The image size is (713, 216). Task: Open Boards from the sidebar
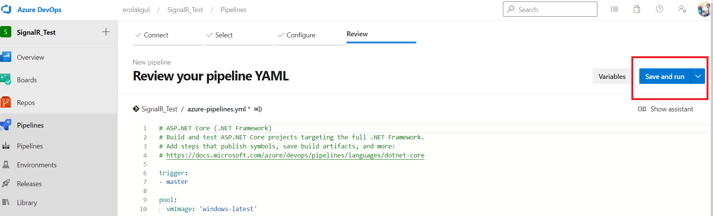[26, 80]
